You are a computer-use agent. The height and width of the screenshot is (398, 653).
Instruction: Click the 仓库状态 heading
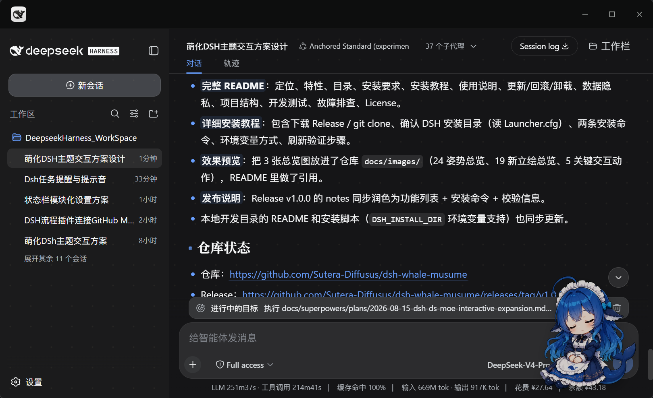(224, 248)
